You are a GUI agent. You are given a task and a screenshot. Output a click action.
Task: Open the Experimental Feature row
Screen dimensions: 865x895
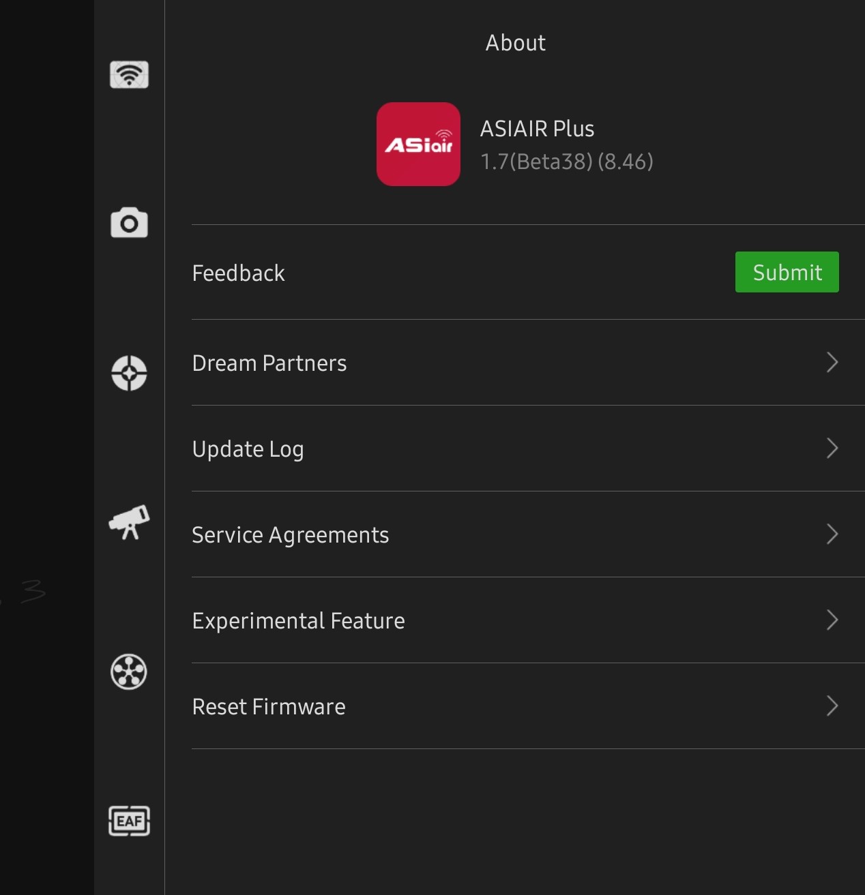[x=528, y=620]
